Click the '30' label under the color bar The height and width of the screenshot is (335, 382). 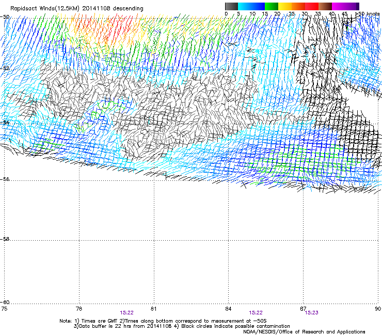pyautogui.click(x=305, y=14)
